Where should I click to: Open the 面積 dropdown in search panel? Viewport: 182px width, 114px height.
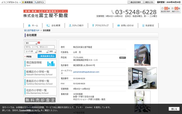click(x=52, y=51)
